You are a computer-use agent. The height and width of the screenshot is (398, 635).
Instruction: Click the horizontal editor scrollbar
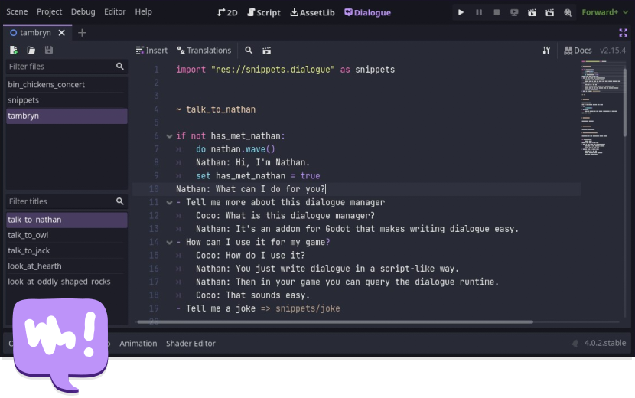pyautogui.click(x=335, y=321)
